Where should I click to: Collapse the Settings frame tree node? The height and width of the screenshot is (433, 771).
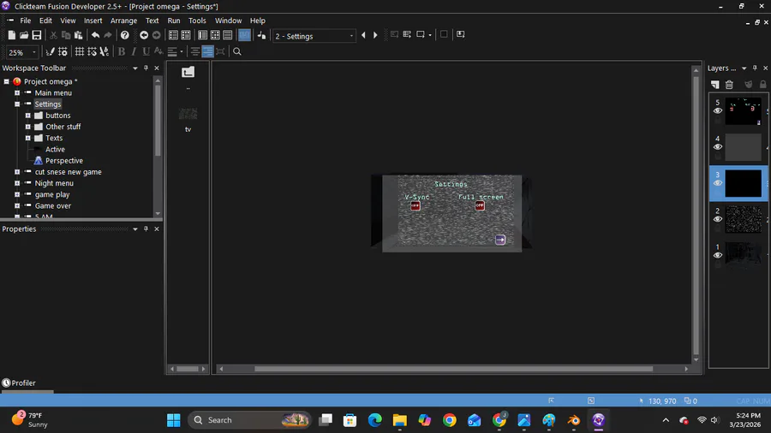17,104
